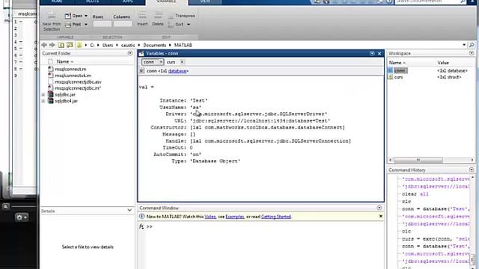Click the fx function browser icon

141,226
